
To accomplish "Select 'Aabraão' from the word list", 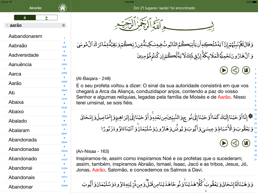I will coord(18,46).
